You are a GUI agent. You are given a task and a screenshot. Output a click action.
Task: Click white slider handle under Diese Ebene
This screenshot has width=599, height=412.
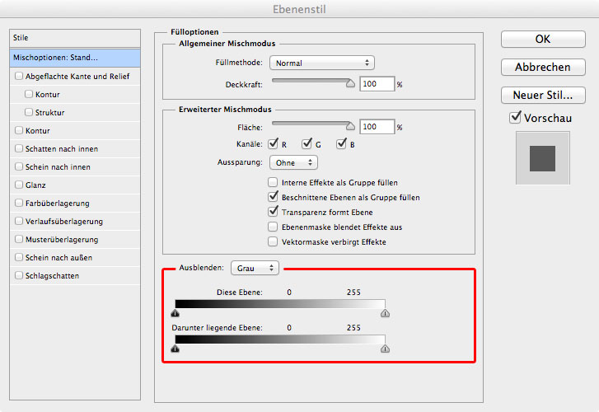385,313
